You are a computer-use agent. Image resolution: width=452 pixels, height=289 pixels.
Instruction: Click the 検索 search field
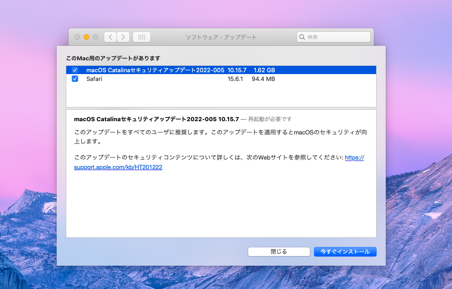(334, 37)
